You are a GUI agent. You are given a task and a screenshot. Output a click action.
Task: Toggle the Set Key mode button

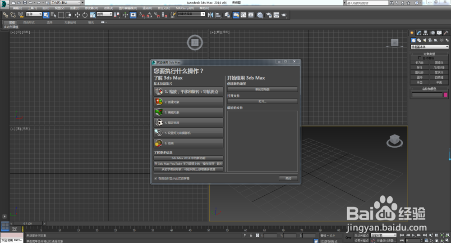tap(361, 240)
